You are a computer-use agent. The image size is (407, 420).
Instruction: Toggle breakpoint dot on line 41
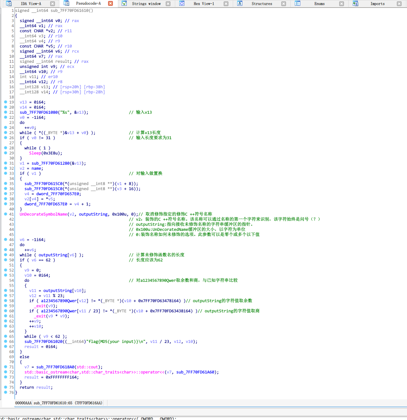coord(5,214)
